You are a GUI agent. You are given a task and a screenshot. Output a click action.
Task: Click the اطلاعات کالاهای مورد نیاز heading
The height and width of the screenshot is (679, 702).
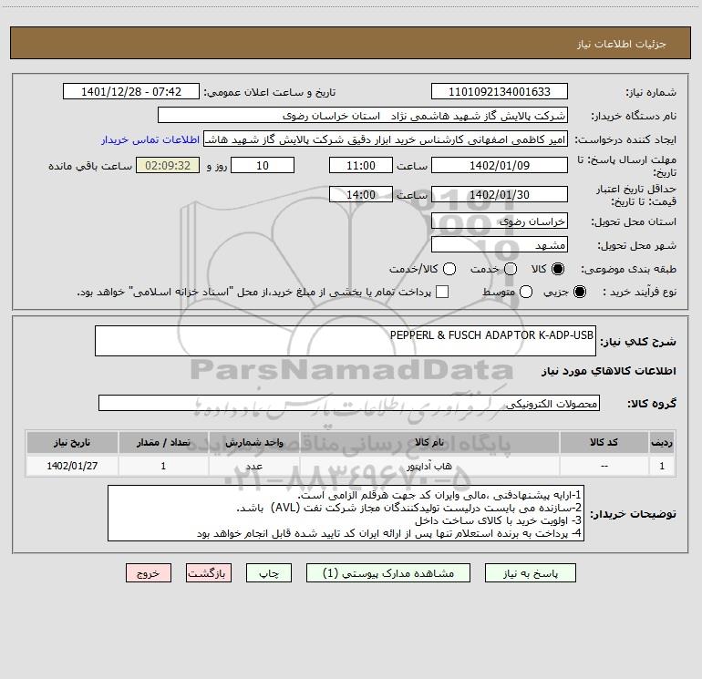tap(609, 371)
